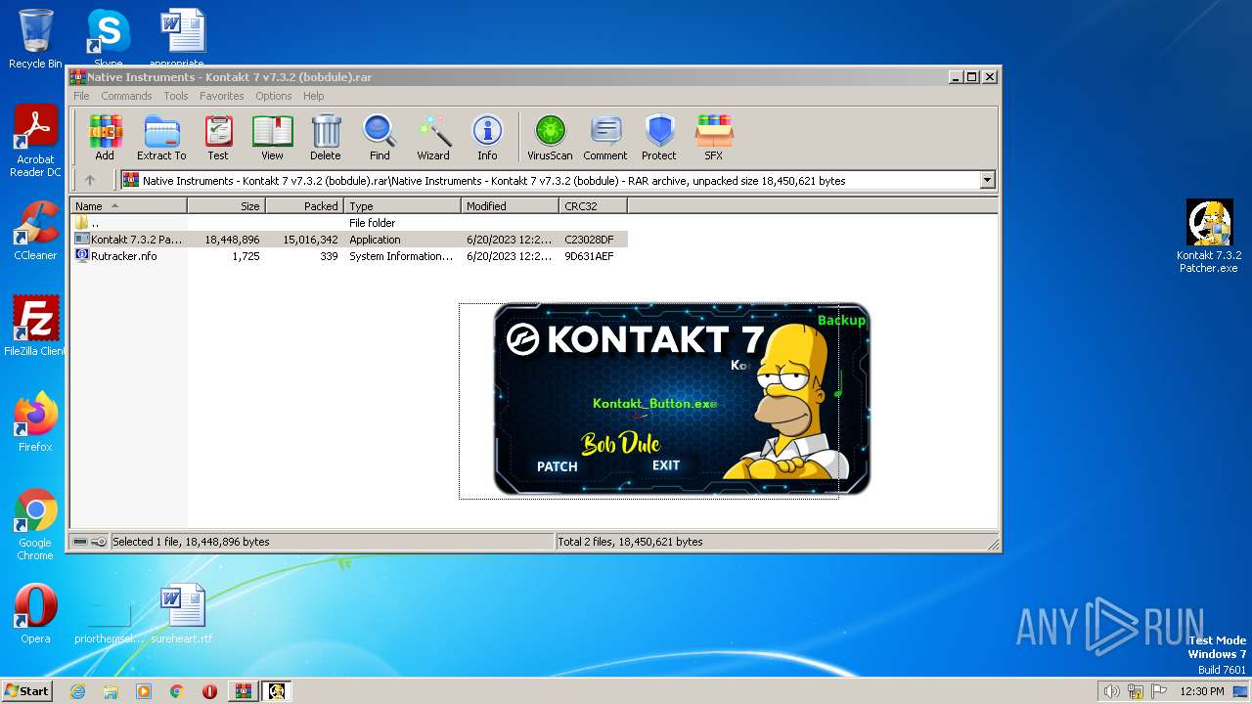Image resolution: width=1252 pixels, height=704 pixels.
Task: Open the Opera desktop shortcut
Action: click(35, 614)
